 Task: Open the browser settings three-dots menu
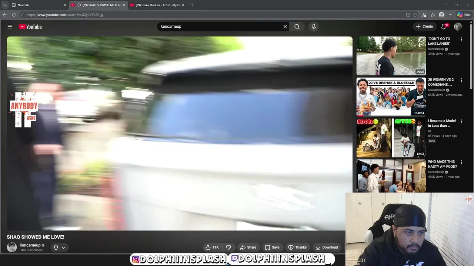[450, 15]
